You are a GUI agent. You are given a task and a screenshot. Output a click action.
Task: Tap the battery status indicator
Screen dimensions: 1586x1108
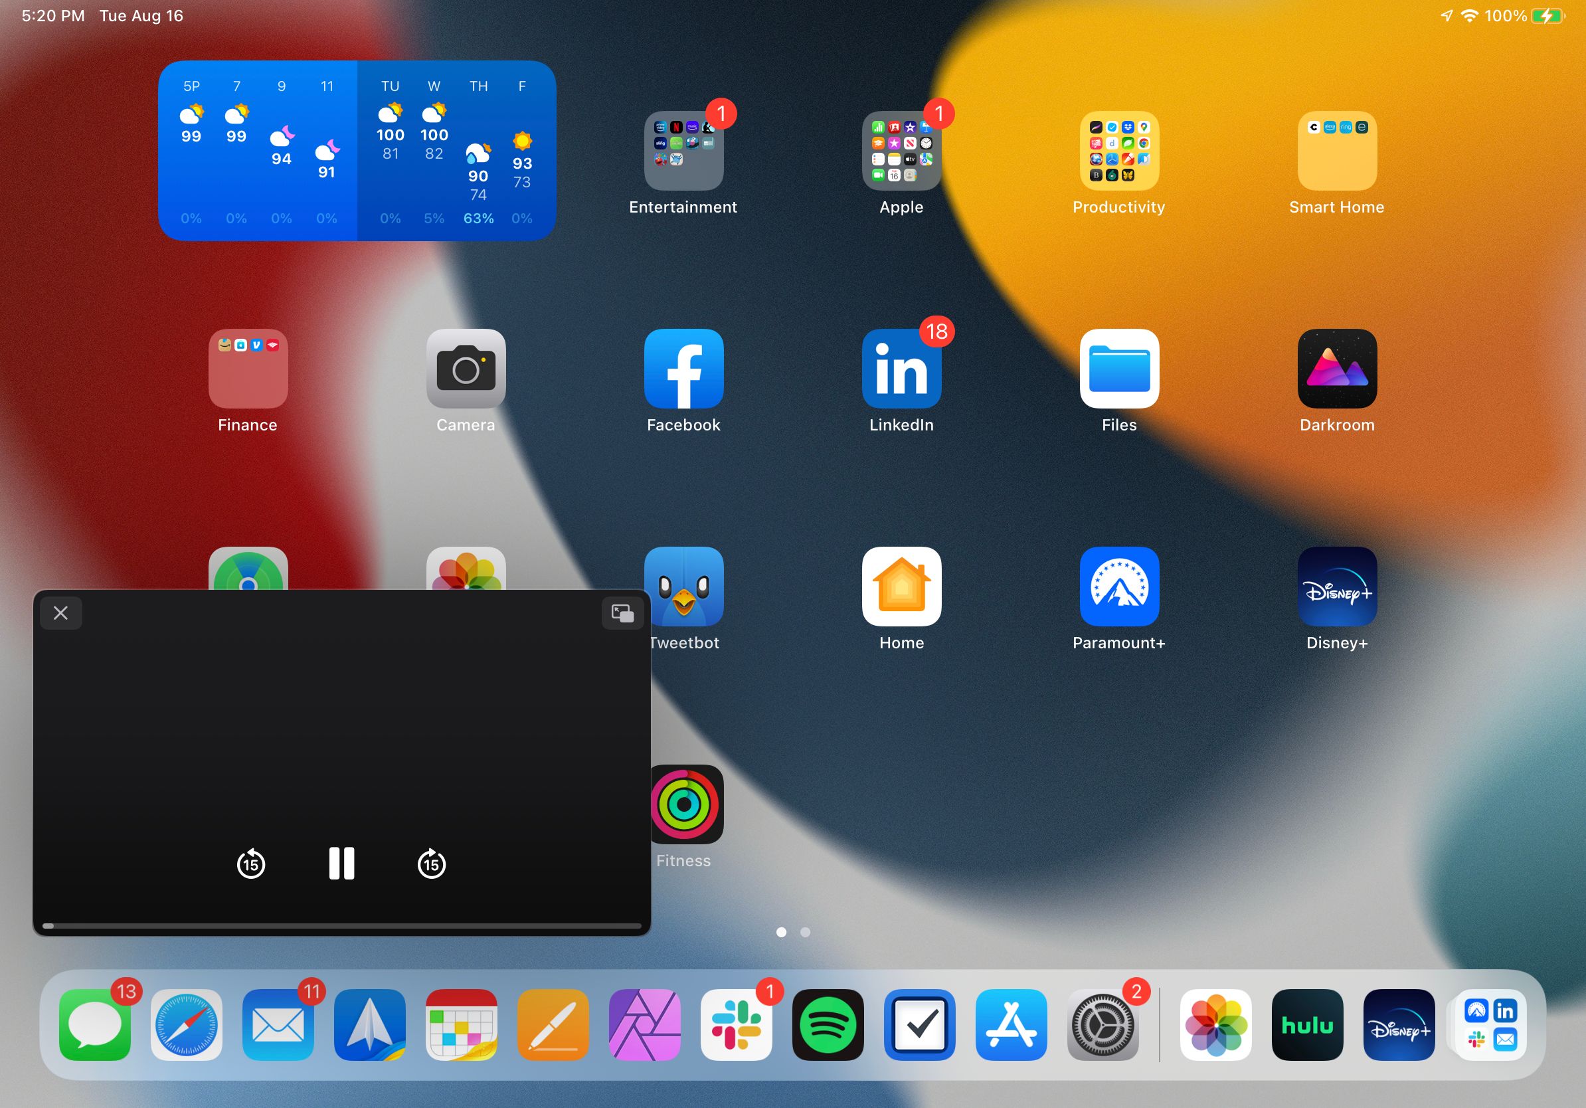pos(1547,16)
